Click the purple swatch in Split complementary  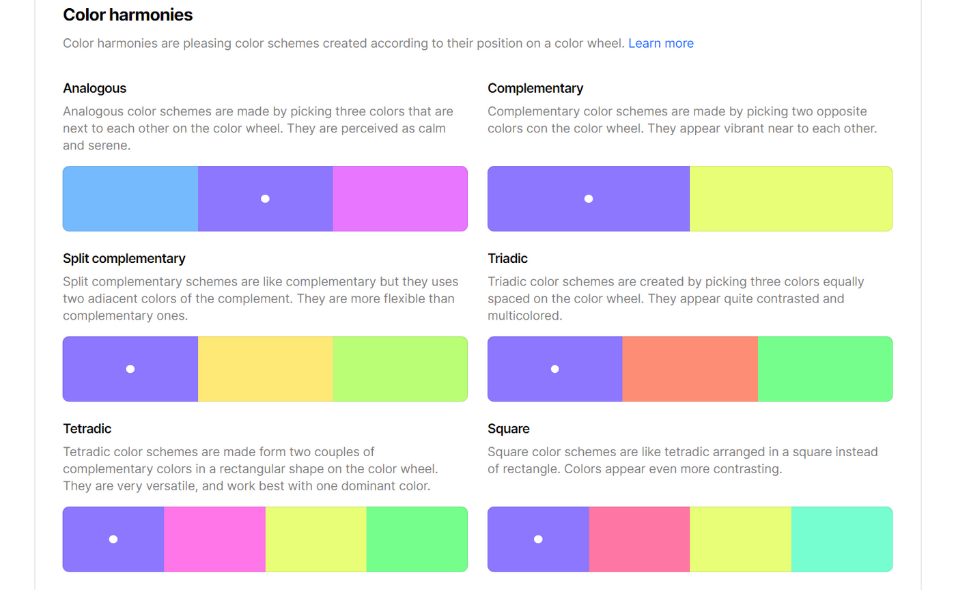(130, 369)
